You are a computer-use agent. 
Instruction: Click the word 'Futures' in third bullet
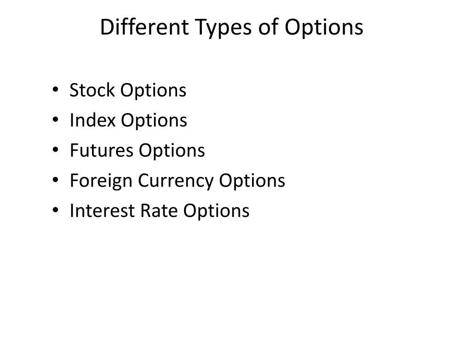coord(102,150)
